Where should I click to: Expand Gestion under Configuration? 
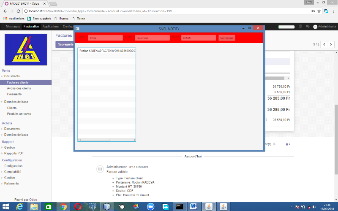click(9, 178)
